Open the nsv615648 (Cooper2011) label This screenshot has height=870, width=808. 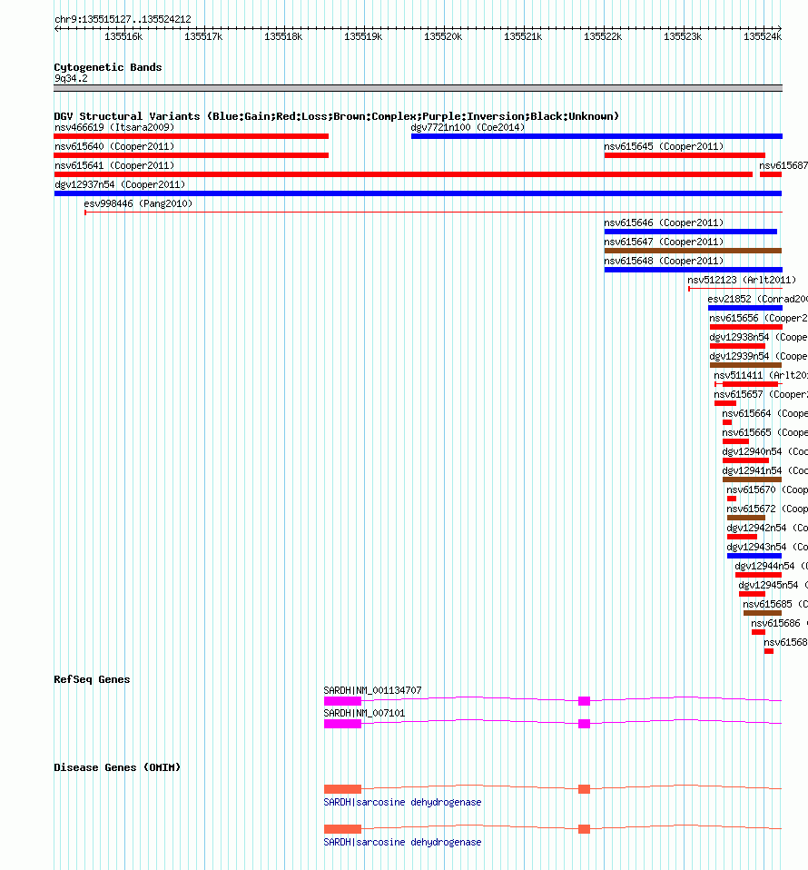(664, 261)
